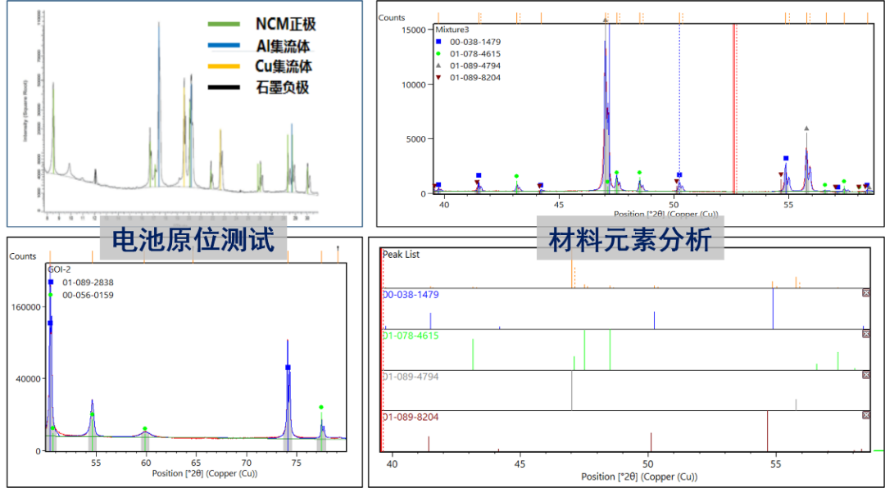This screenshot has height=488, width=885.
Task: Close the gray 01-089-4794 pattern row
Action: (x=866, y=375)
